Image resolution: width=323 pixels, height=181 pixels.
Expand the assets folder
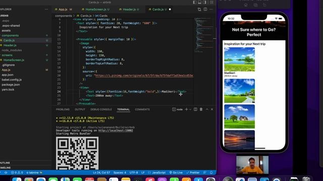tap(6, 31)
